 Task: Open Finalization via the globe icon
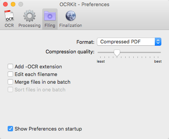pyautogui.click(x=71, y=16)
